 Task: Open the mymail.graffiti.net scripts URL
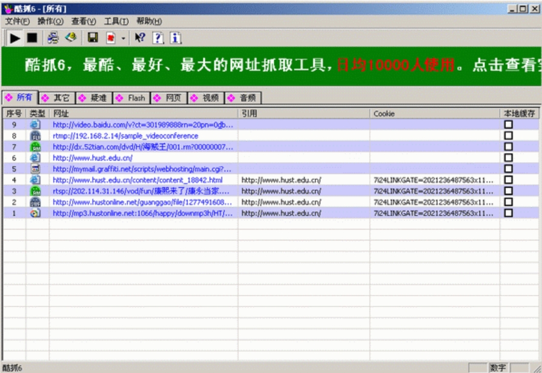[142, 169]
